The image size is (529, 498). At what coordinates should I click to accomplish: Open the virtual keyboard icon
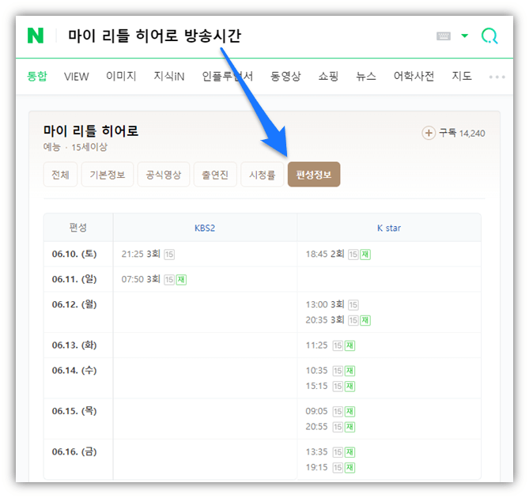click(x=444, y=36)
